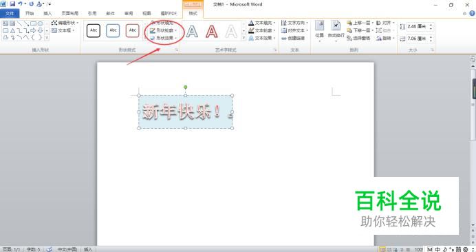The width and height of the screenshot is (476, 252).
Task: Open the 文字方向 (Text Direction) dropdown
Action: 294,23
